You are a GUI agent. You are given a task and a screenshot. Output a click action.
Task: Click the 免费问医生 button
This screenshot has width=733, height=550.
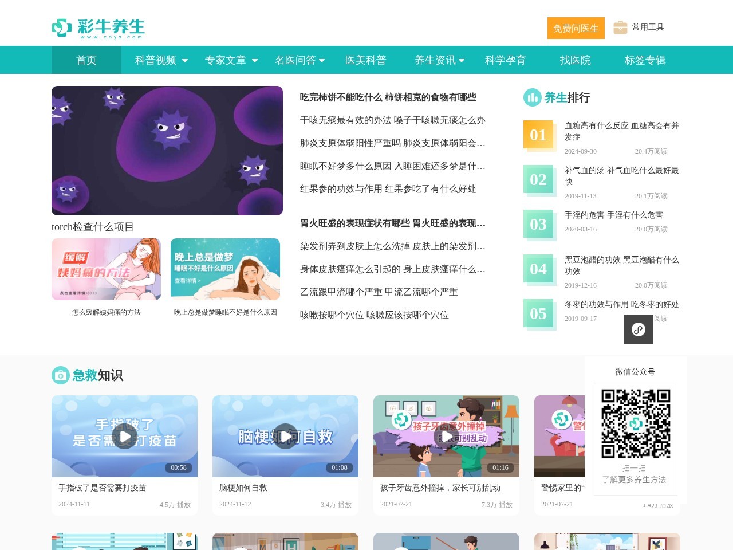576,27
